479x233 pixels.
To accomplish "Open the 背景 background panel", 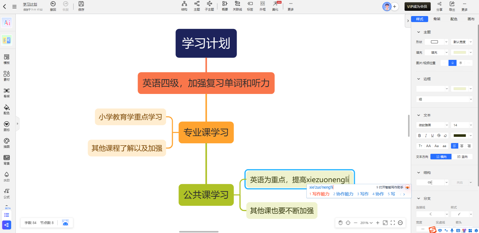I will pos(7,160).
